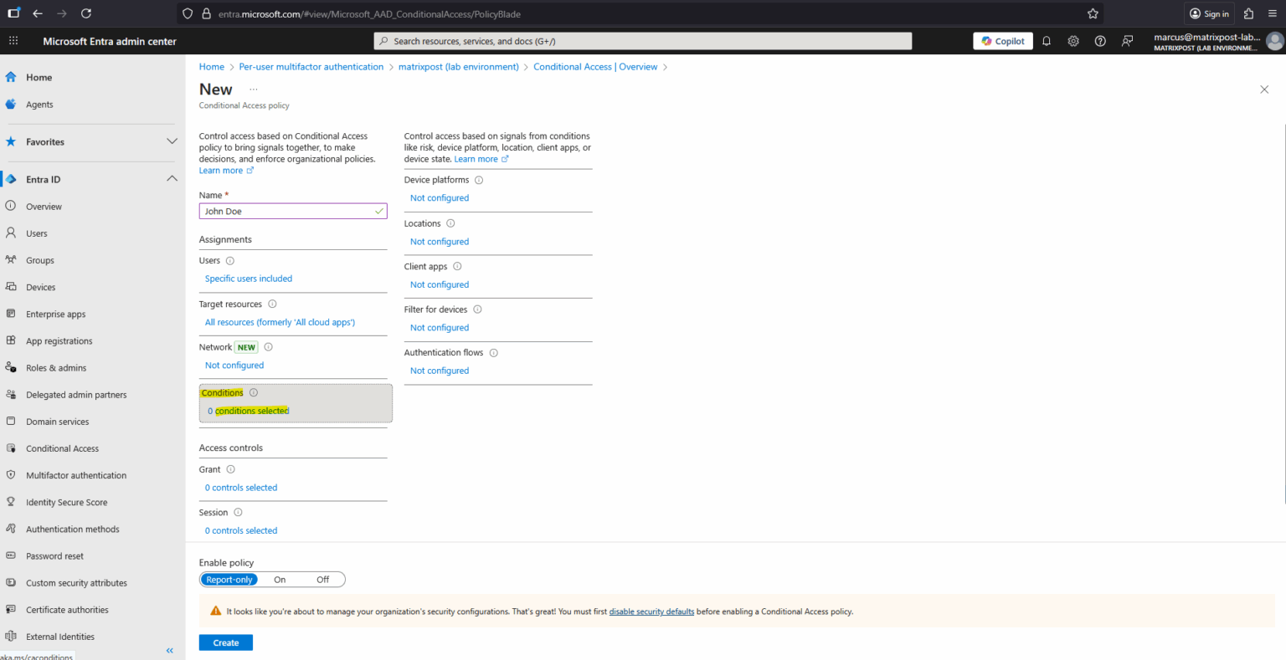Screen dimensions: 1286x660
Task: Select Password reset in the navigation
Action: tap(55, 555)
